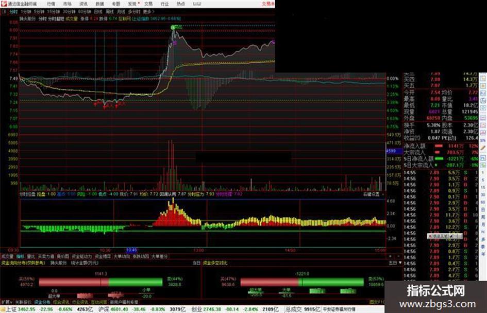Expand the 更多 periods list
Screen dimensions: 487x313
(148, 11)
